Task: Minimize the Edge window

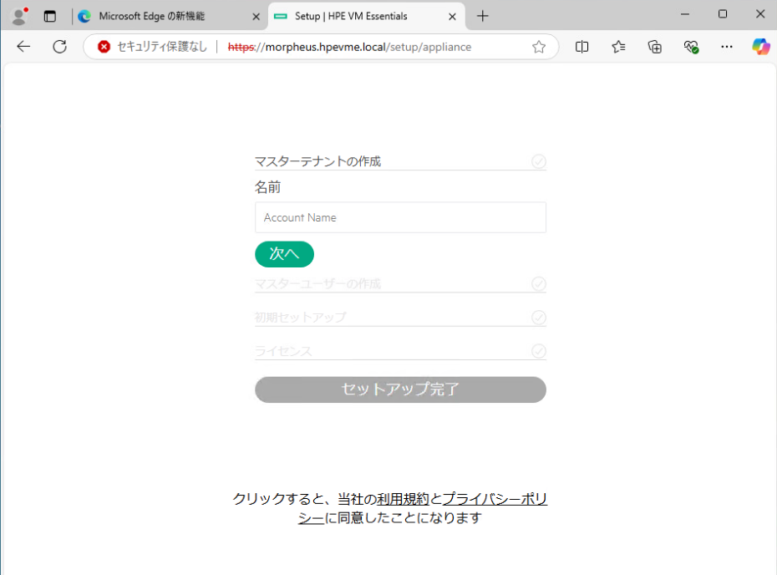Action: coord(685,14)
